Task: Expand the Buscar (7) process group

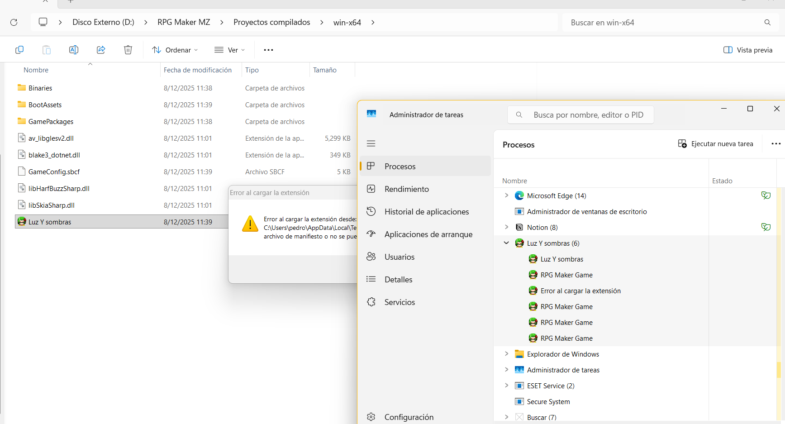Action: click(x=506, y=417)
